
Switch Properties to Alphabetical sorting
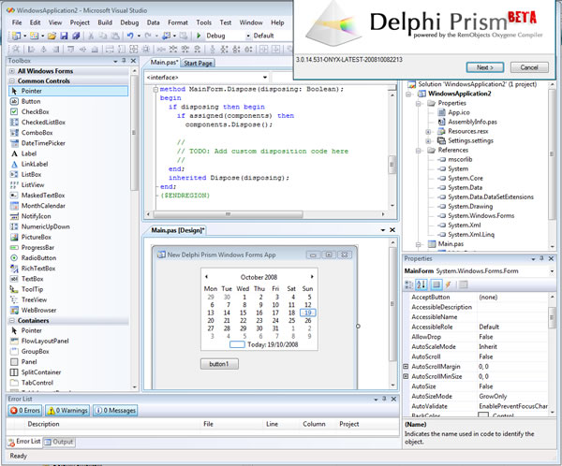(x=421, y=284)
